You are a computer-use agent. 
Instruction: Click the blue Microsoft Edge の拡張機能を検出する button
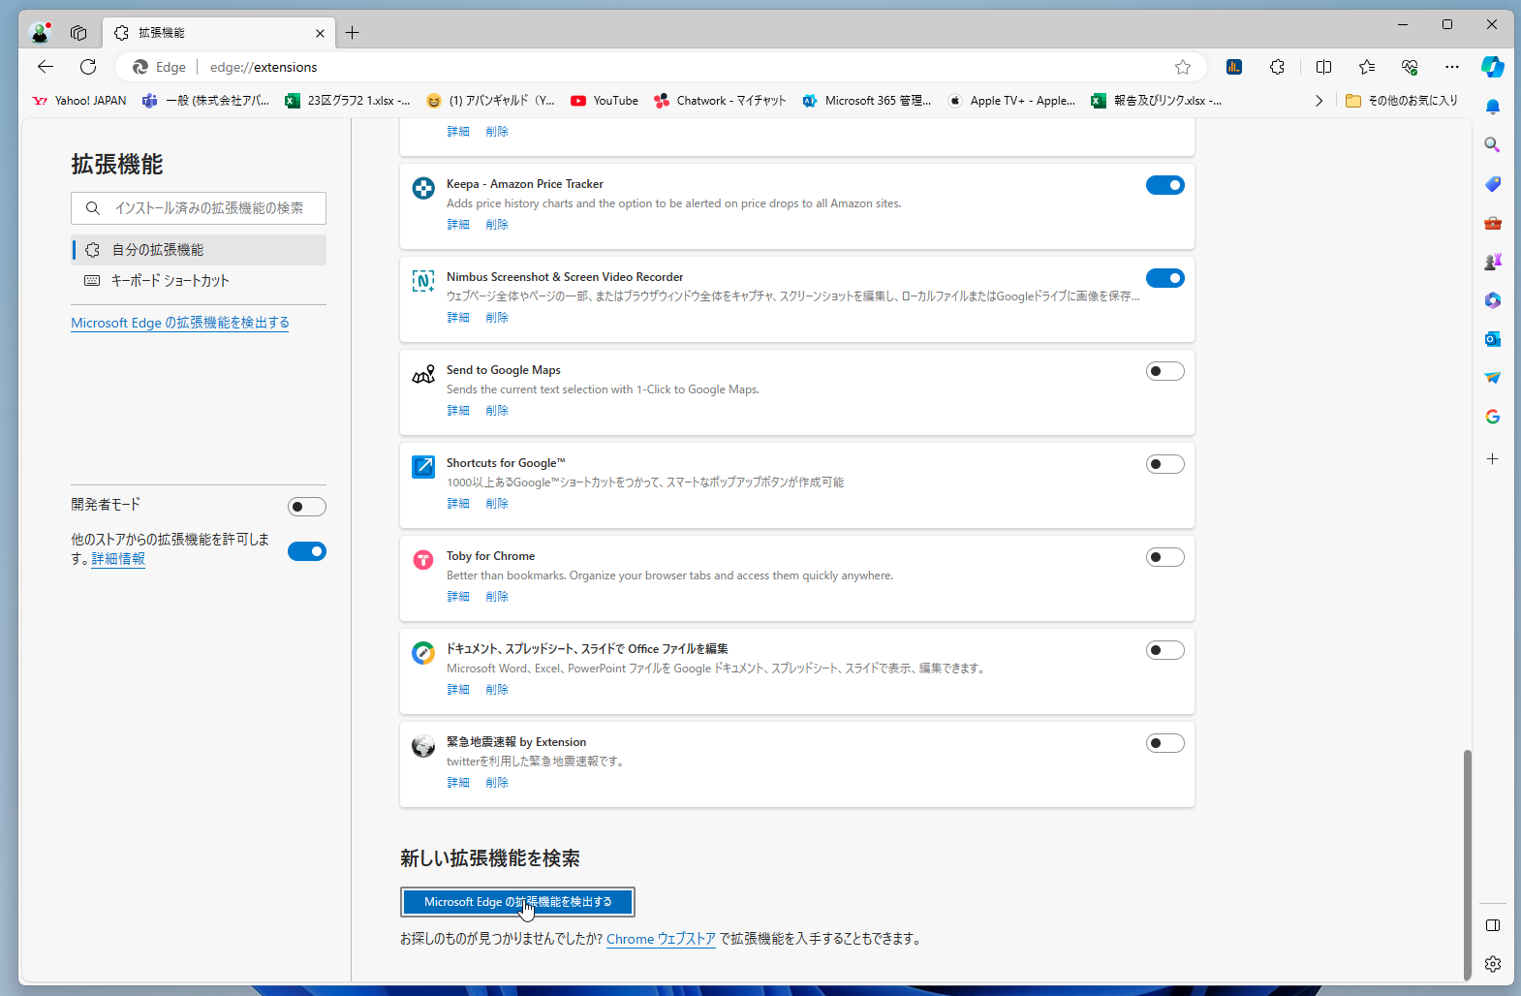tap(517, 902)
